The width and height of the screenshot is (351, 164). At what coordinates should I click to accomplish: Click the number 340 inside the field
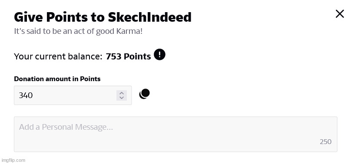click(26, 95)
